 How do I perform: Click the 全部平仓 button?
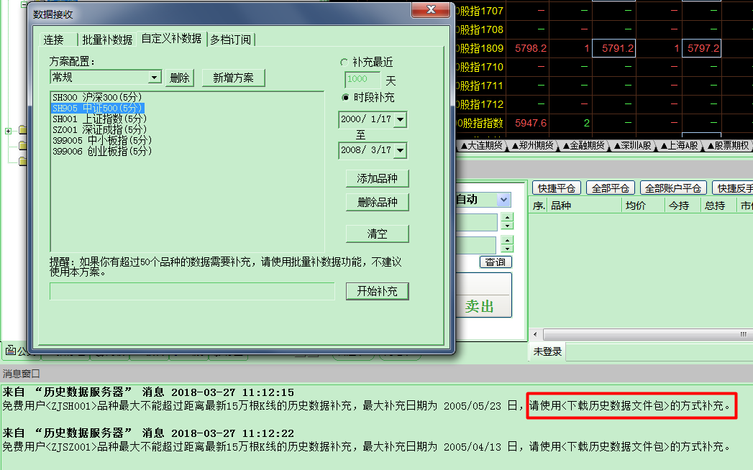(611, 188)
